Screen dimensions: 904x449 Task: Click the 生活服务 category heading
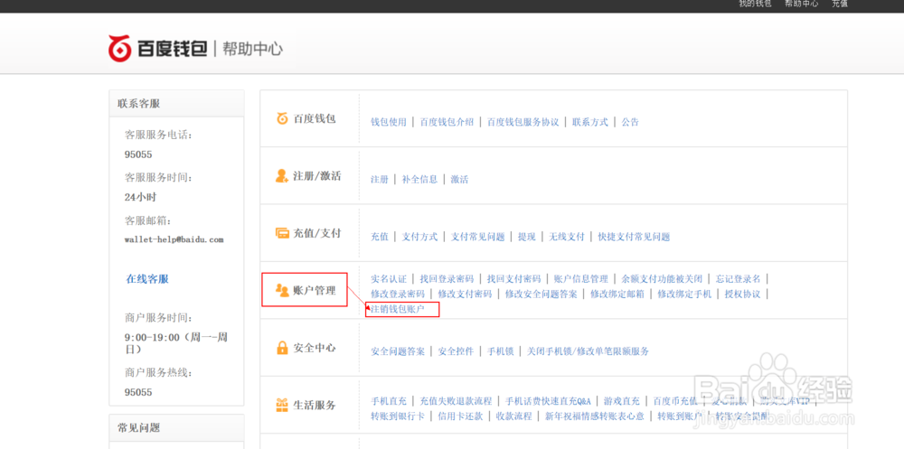[315, 406]
